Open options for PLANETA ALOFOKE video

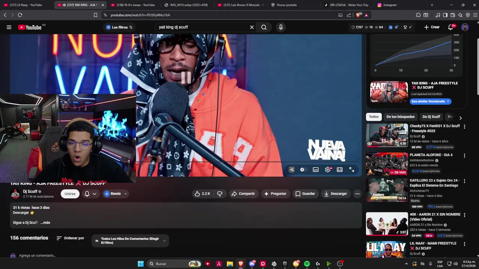464,155
